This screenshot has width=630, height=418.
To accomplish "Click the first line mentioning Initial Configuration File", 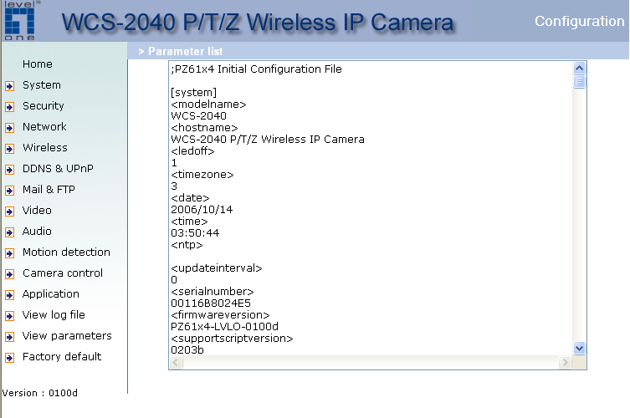I will tap(256, 69).
